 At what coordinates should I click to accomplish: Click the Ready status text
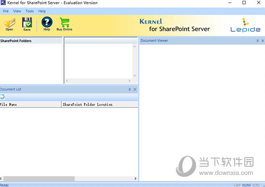(4, 185)
